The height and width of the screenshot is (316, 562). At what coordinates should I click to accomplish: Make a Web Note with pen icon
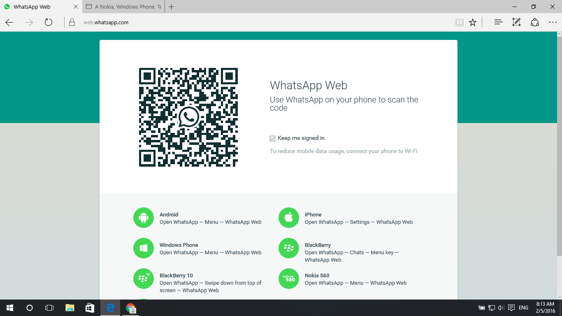coord(516,23)
